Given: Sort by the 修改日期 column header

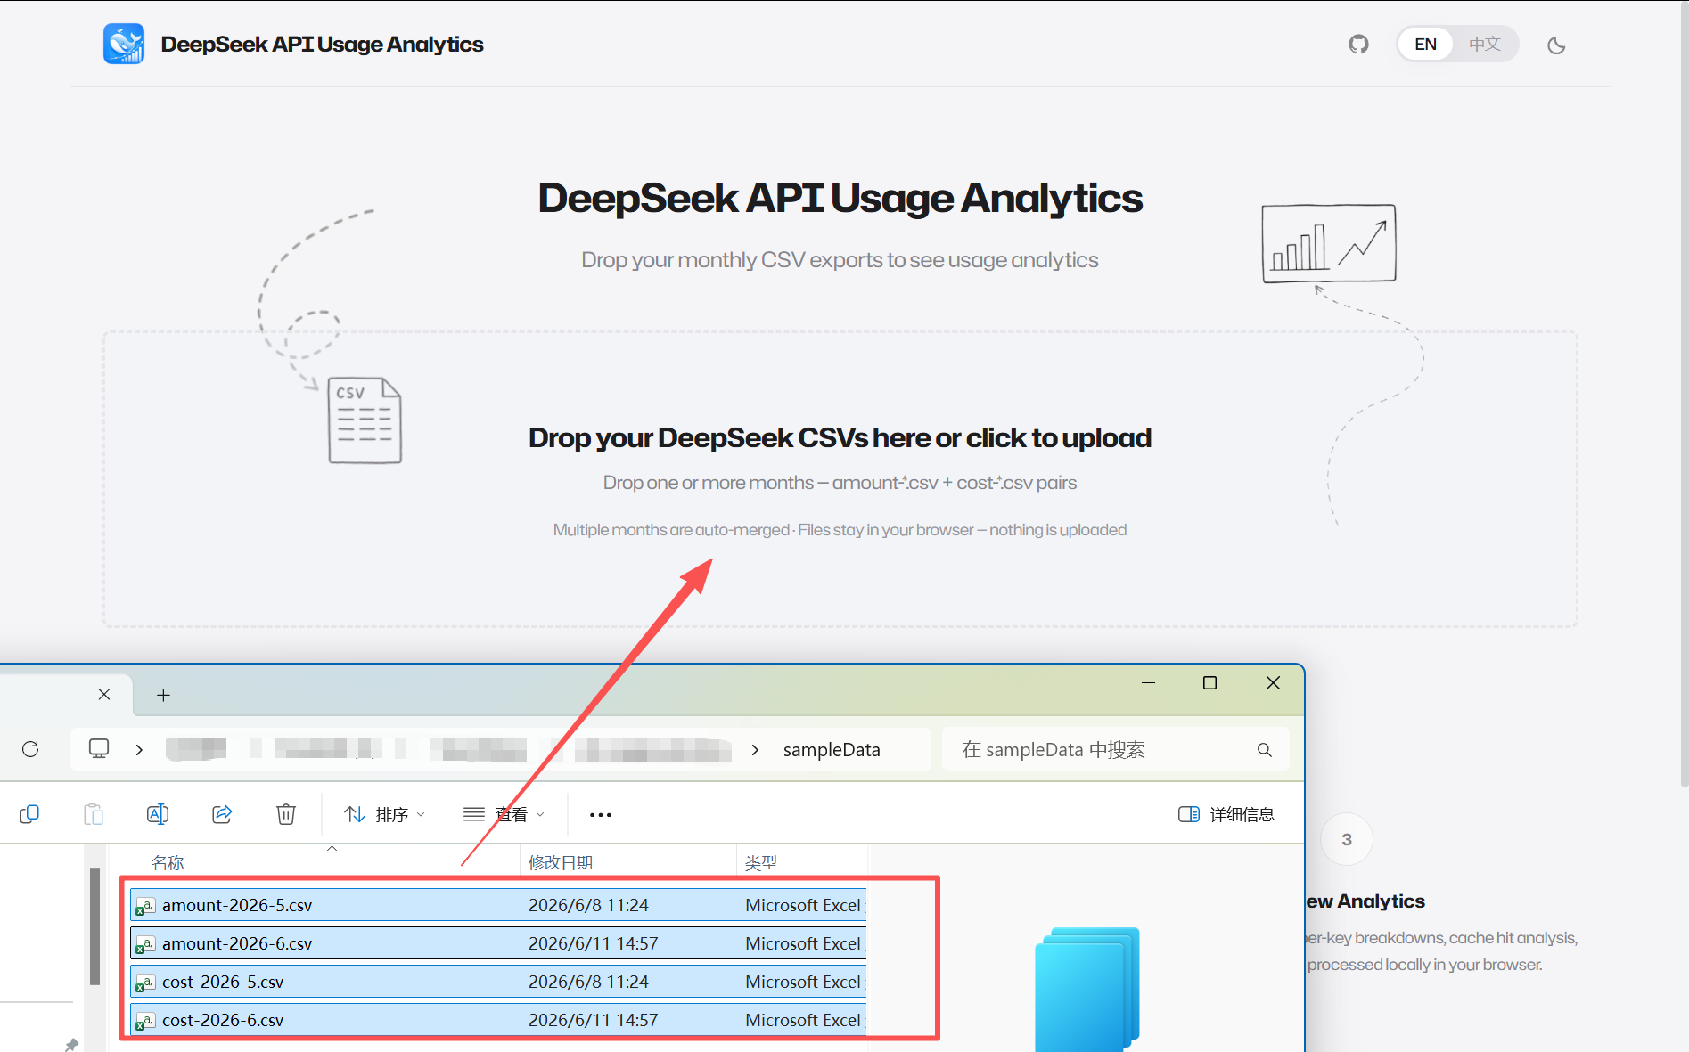Looking at the screenshot, I should pos(561,862).
